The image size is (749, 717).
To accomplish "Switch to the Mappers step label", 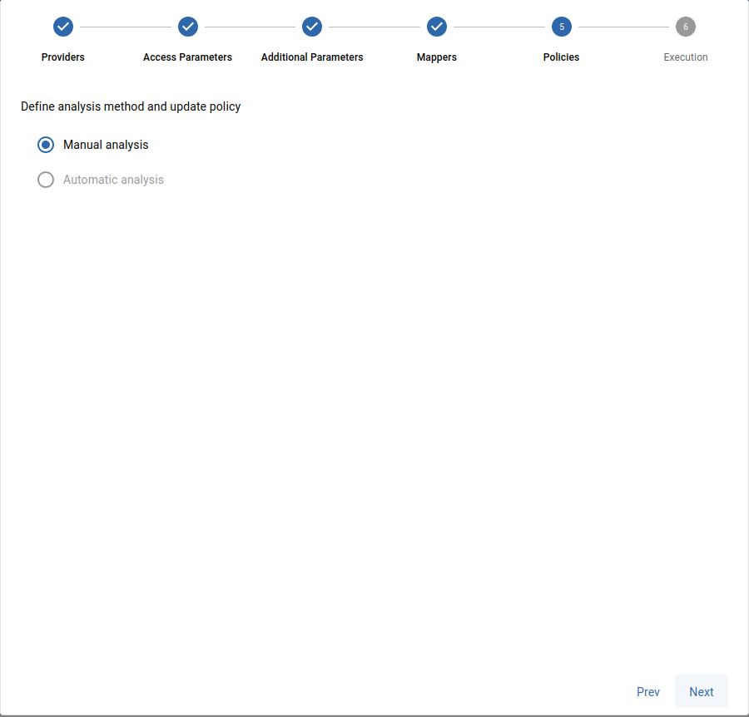I will click(437, 57).
